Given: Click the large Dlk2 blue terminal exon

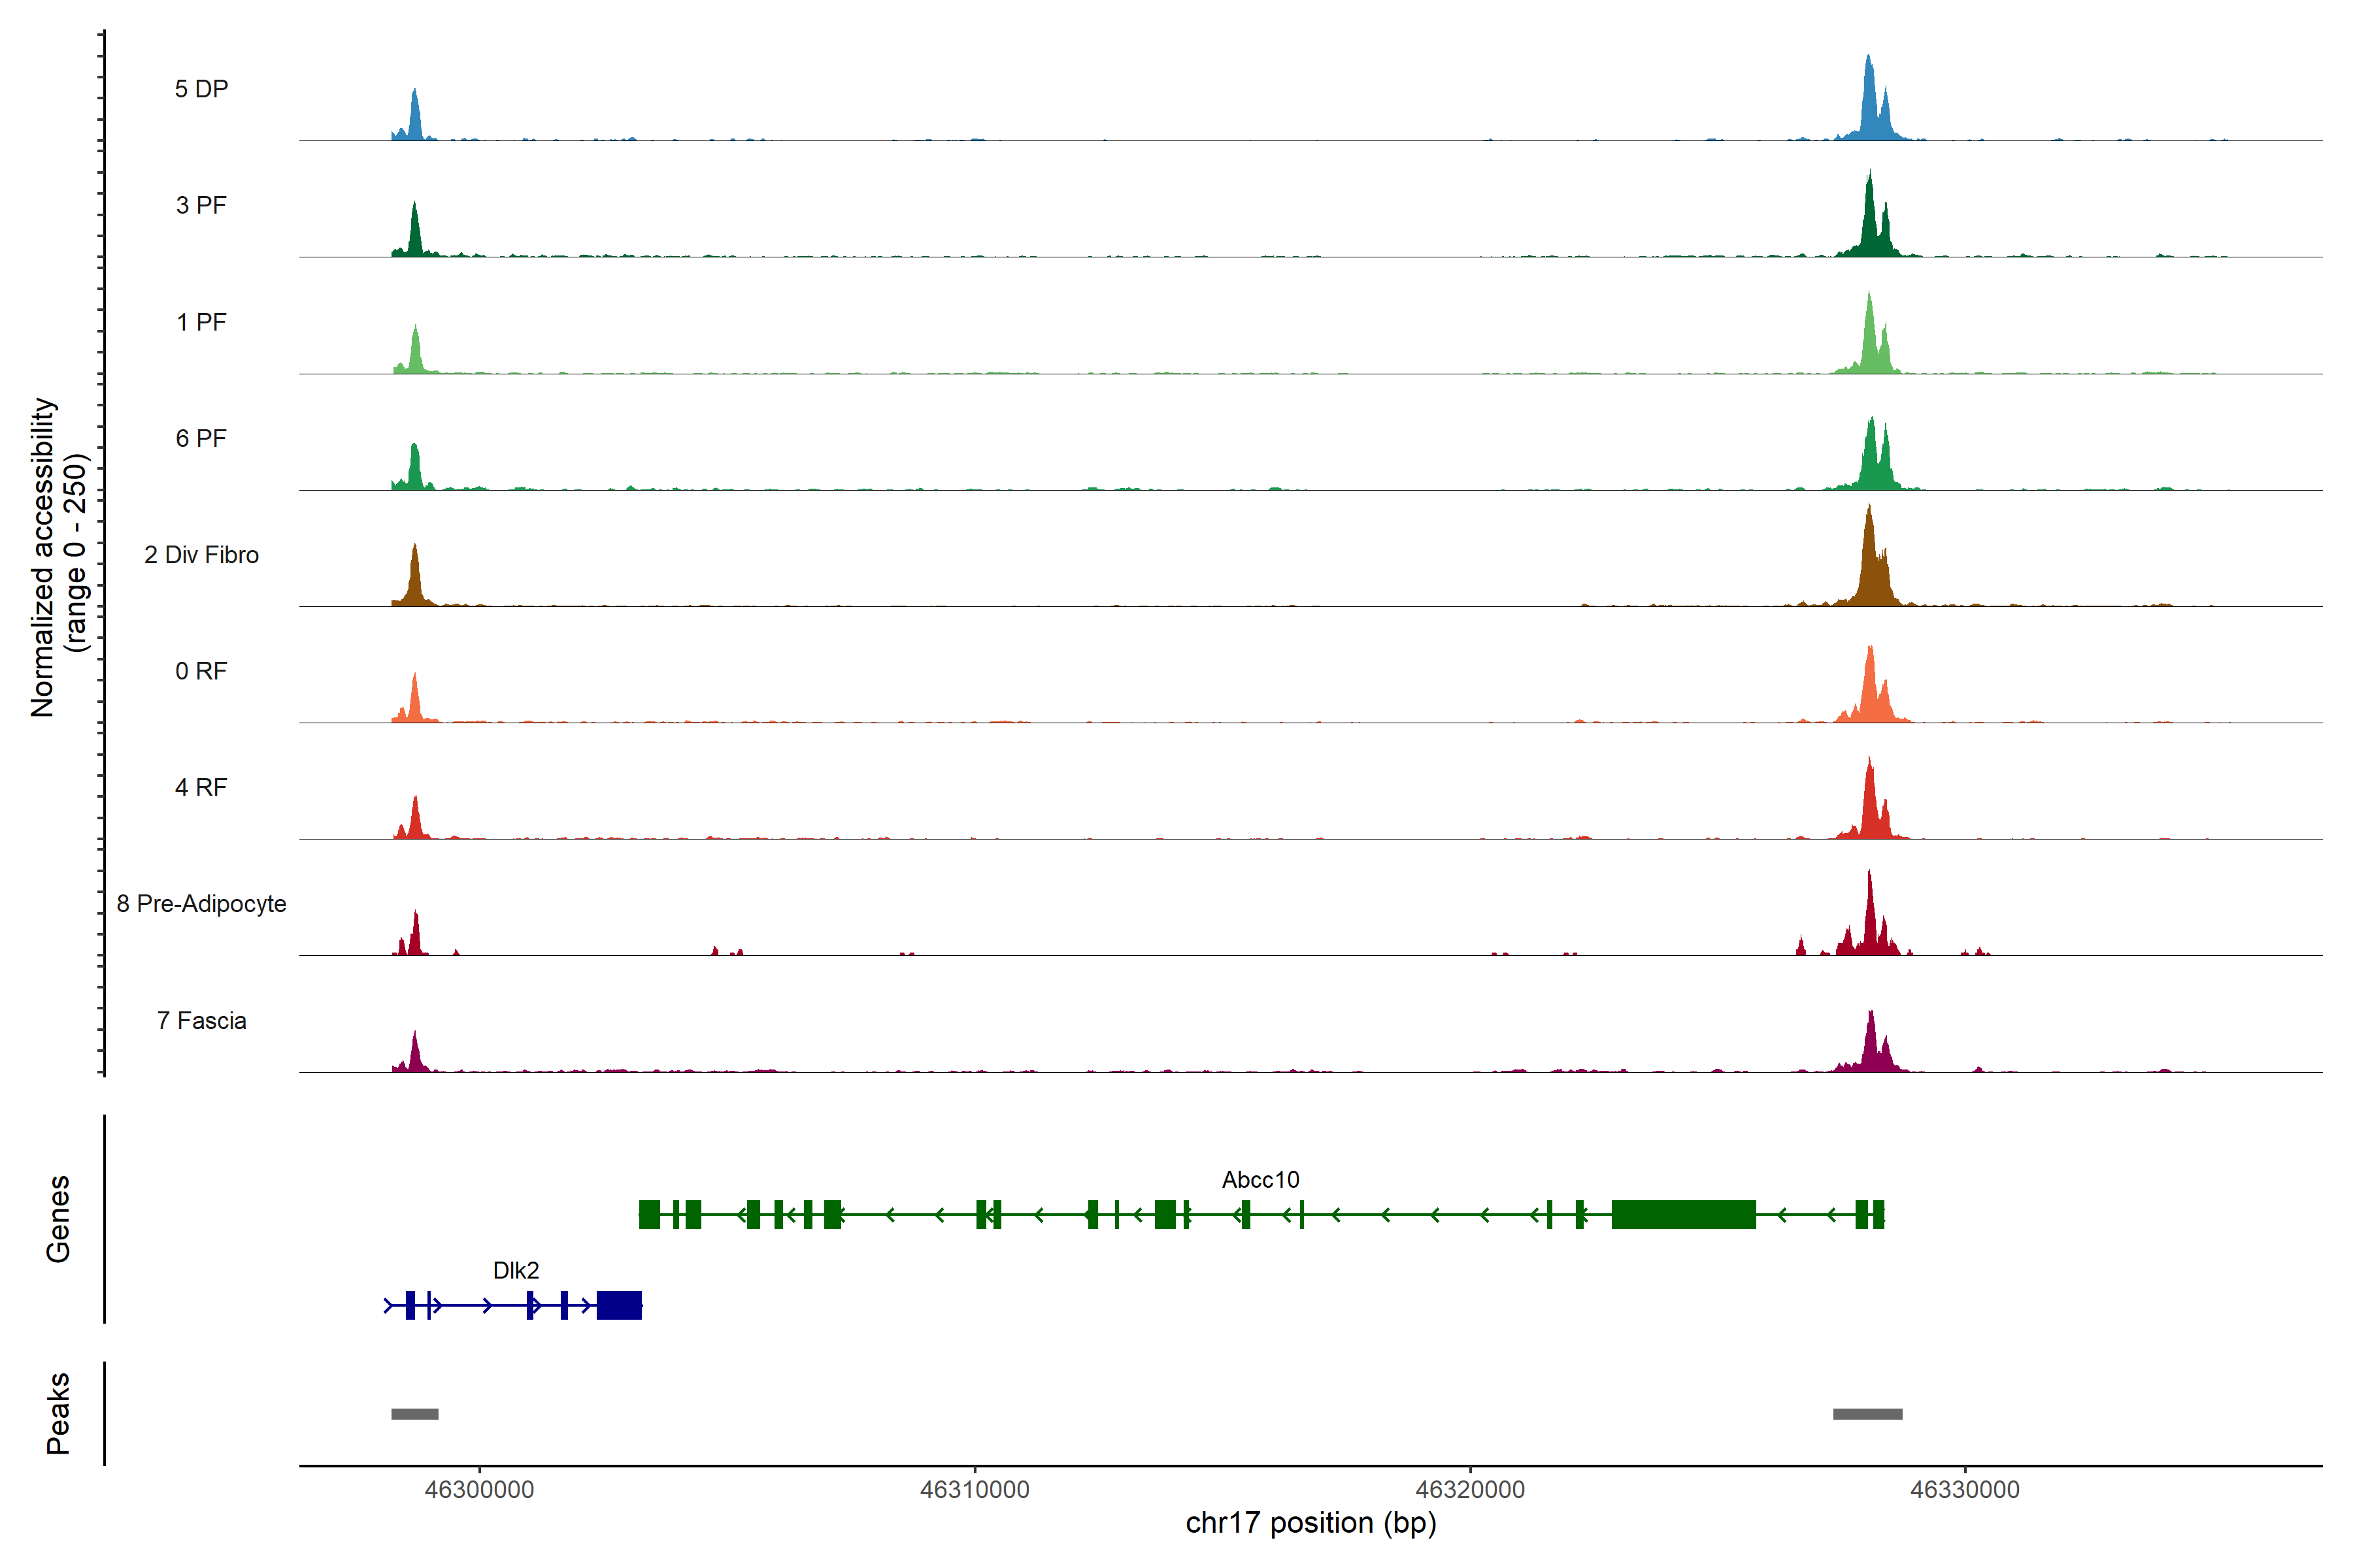Looking at the screenshot, I should [619, 1306].
